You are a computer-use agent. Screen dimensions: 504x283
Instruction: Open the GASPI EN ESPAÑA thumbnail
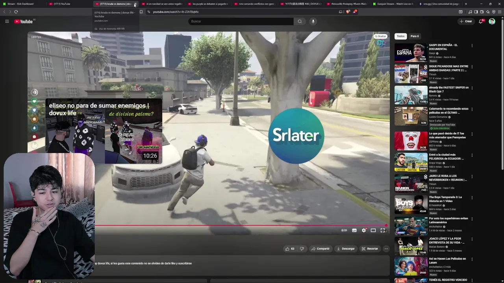[411, 52]
